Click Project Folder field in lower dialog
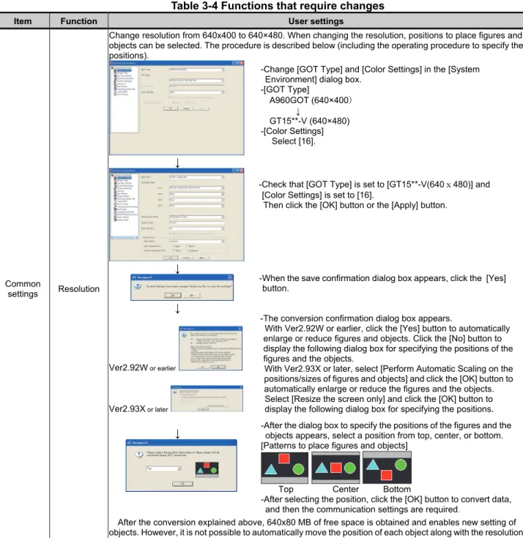The image size is (523, 538). (196, 223)
